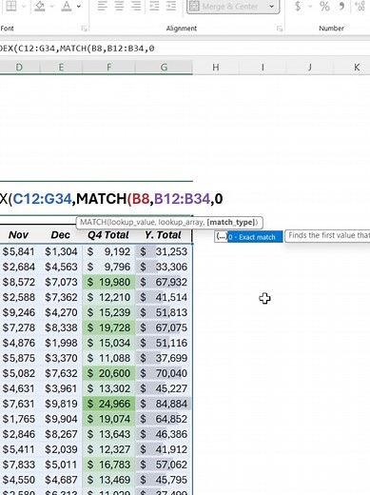Select column I header
370x495 pixels.
(263, 68)
